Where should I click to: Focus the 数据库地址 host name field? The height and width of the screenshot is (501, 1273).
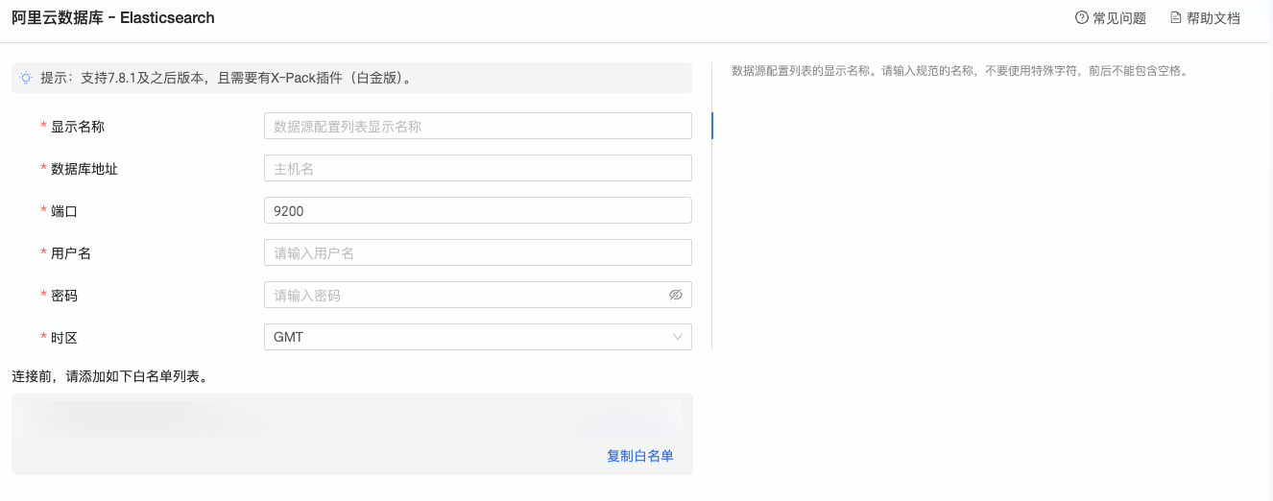[x=478, y=168]
